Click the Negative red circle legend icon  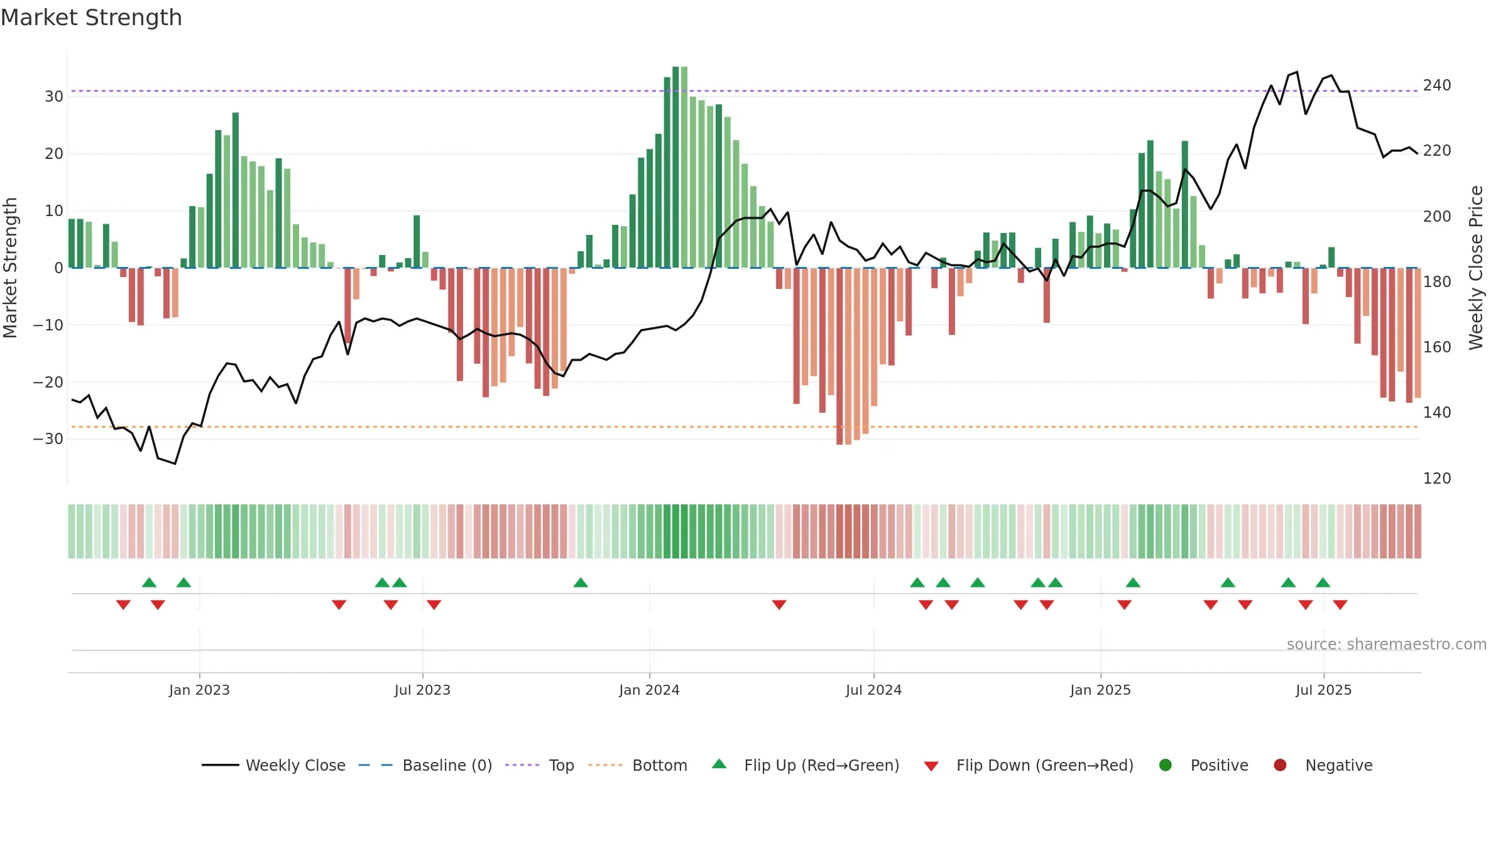pyautogui.click(x=1280, y=765)
